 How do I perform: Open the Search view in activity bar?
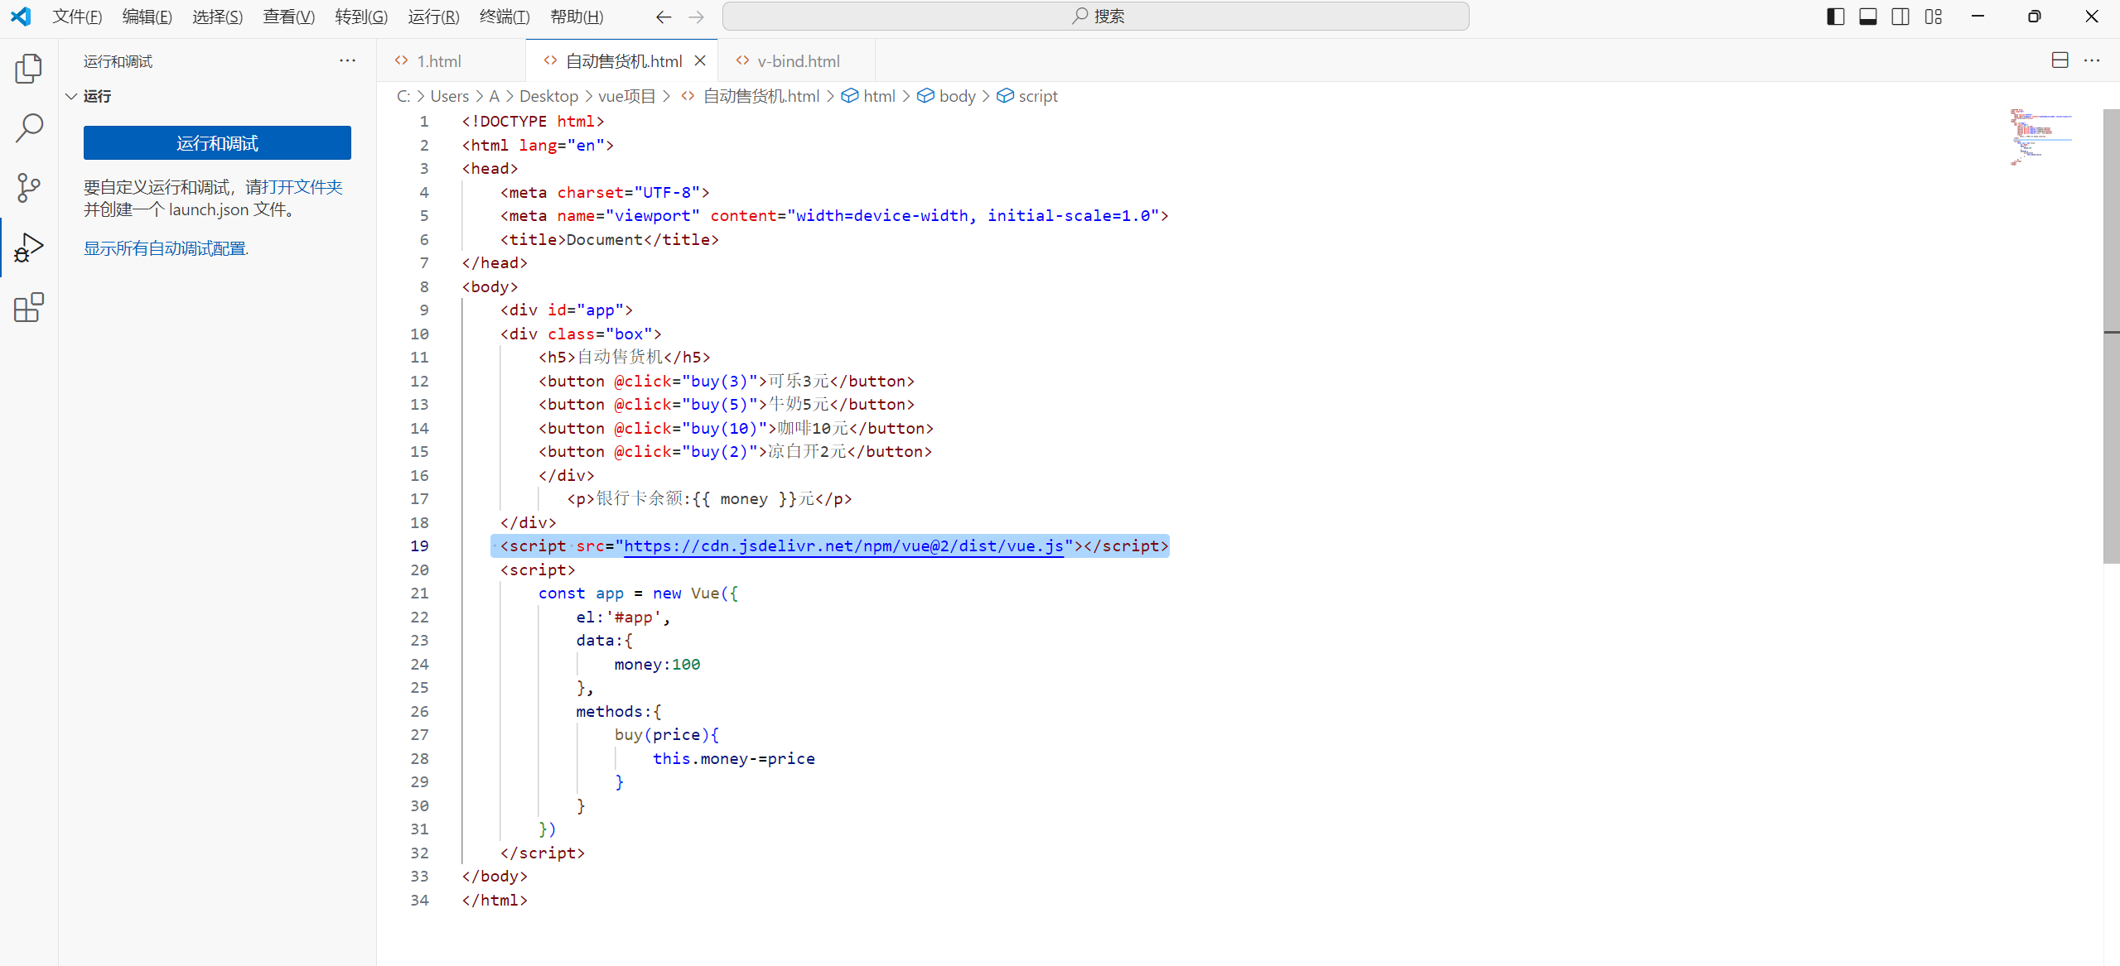[x=29, y=128]
